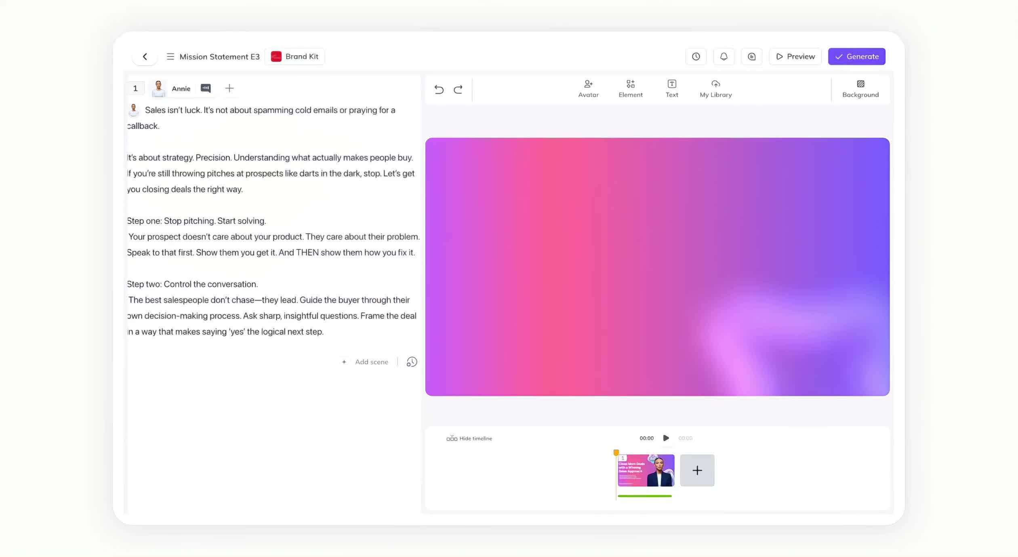Screen dimensions: 1018x557
Task: Click the Preview button
Action: 795,57
